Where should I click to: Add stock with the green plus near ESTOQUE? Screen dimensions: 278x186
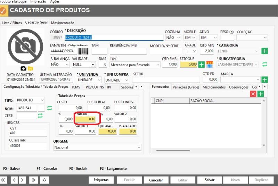pos(201,65)
